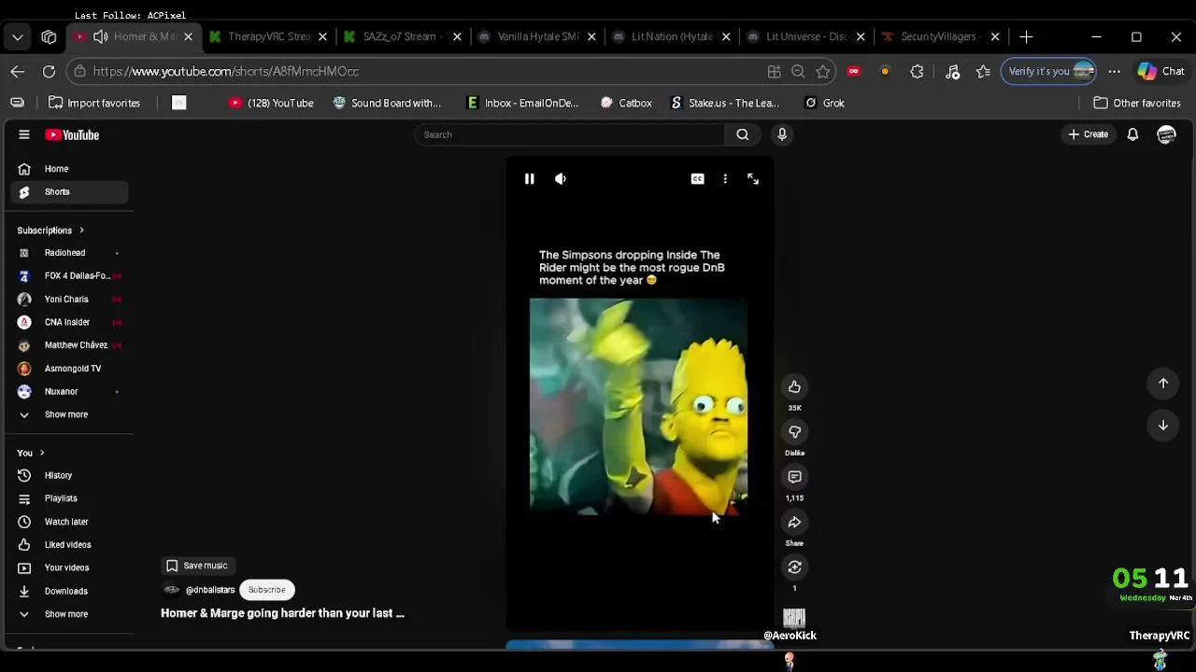The image size is (1196, 672).
Task: Open the browser extensions puzzle icon
Action: (917, 71)
